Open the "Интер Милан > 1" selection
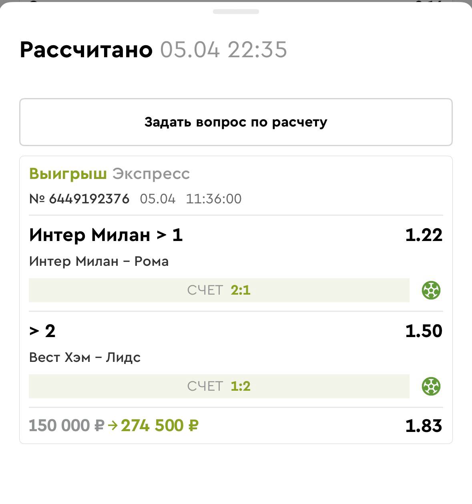This screenshot has height=504, width=472. [106, 235]
